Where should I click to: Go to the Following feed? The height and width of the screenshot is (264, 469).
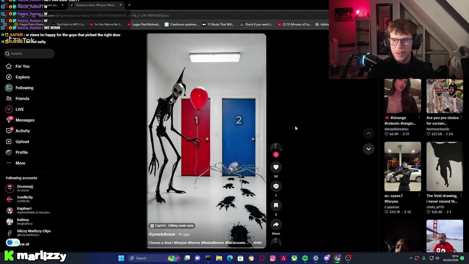pos(24,88)
